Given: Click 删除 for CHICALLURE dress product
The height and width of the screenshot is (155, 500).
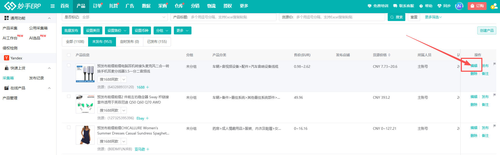Looking at the screenshot, I should click(x=474, y=136).
